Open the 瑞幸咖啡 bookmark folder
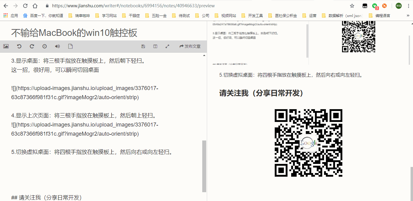This screenshot has width=413, height=201. pos(79,16)
